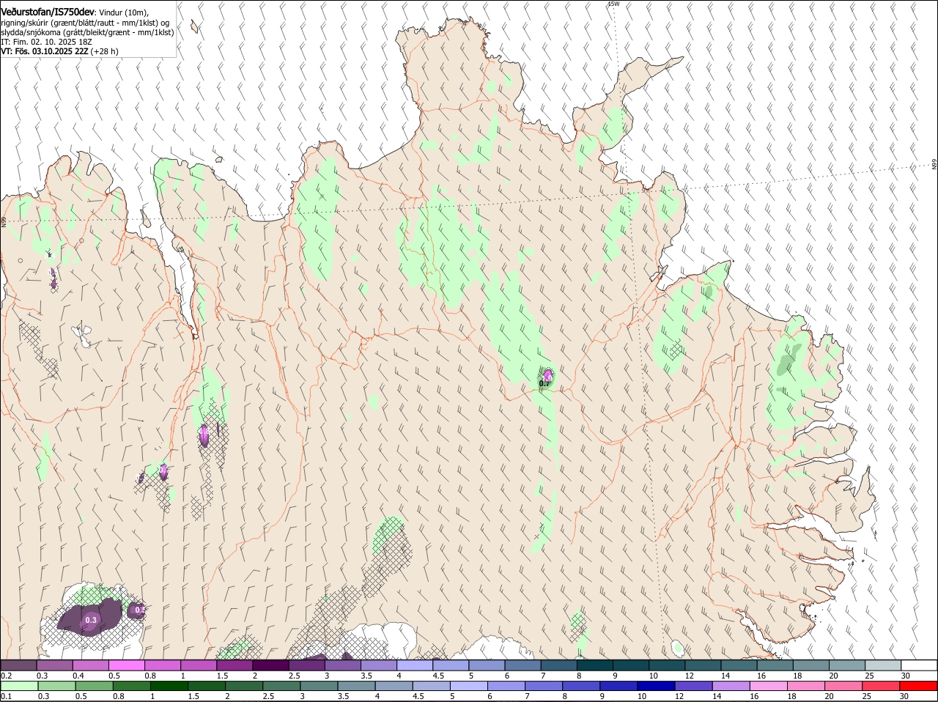The image size is (938, 702).
Task: Select upper legend swatch between 8 and 9
Action: (595, 665)
